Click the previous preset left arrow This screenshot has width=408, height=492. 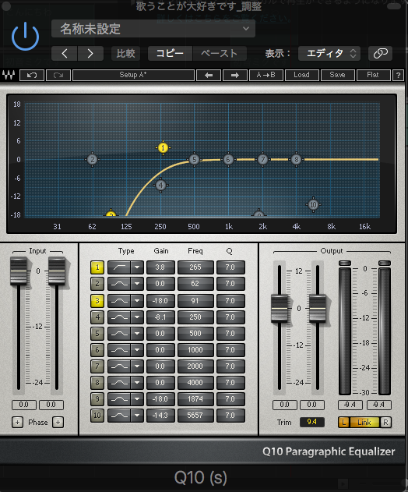(209, 76)
